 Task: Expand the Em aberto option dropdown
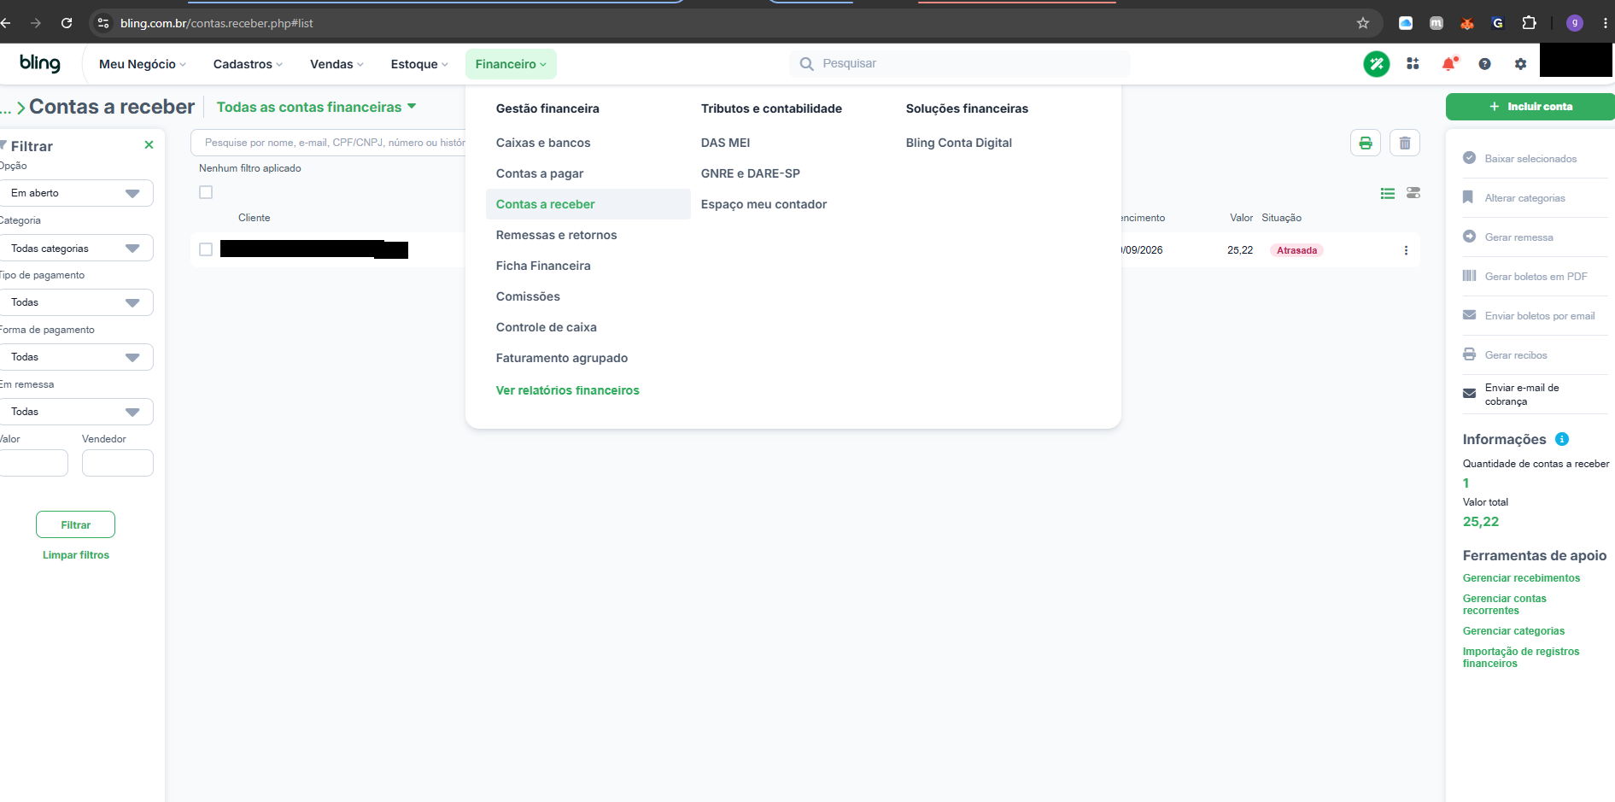tap(77, 193)
